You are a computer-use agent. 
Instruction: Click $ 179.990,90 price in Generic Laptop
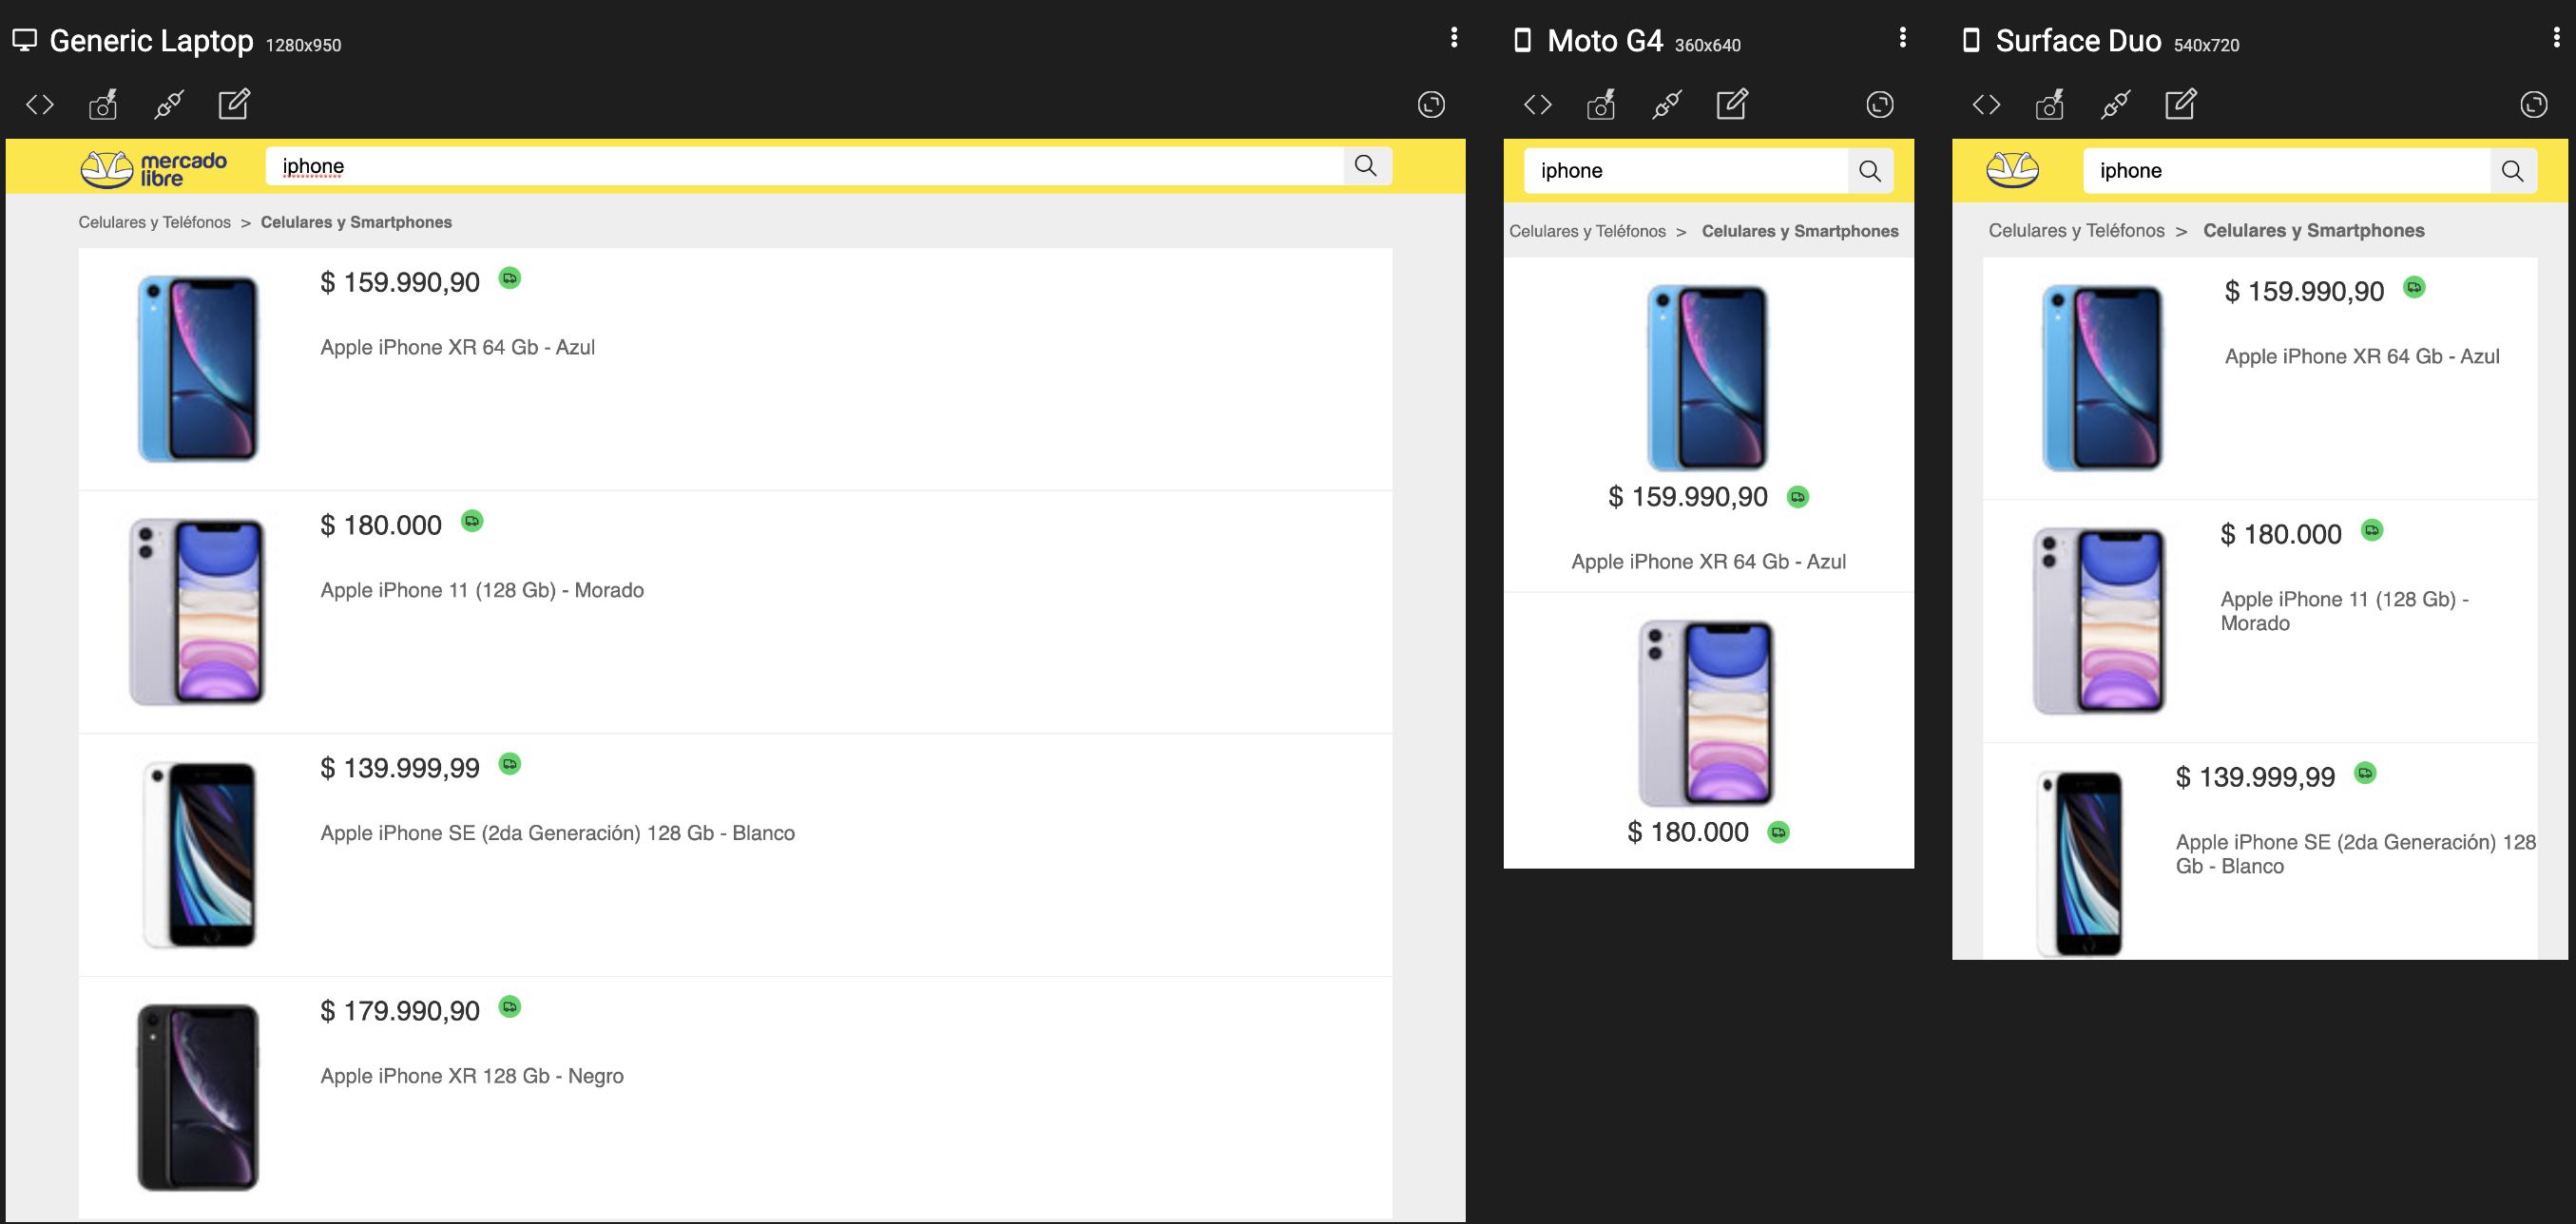[x=400, y=1012]
